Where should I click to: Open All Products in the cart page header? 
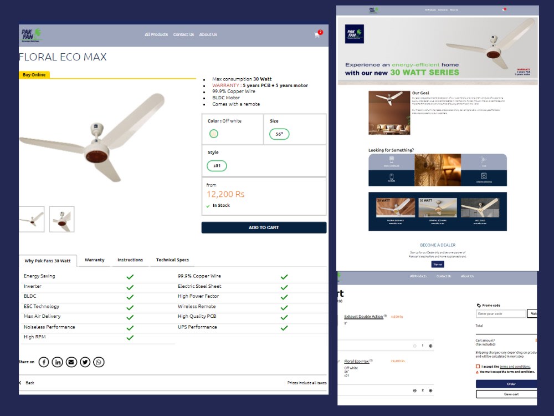tap(418, 276)
